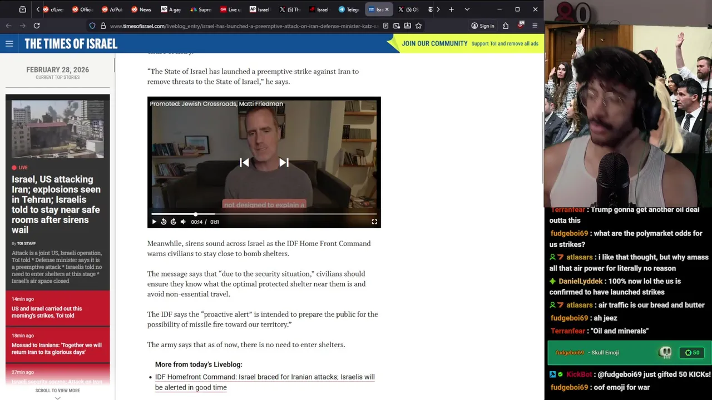Skip to previous video in promoted player

244,162
